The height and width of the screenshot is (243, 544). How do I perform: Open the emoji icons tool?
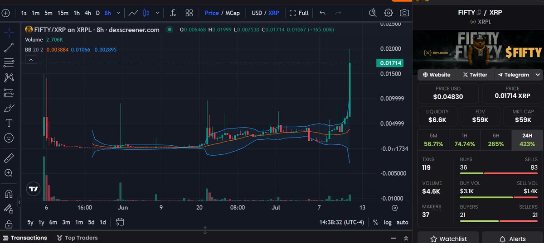coord(9,138)
